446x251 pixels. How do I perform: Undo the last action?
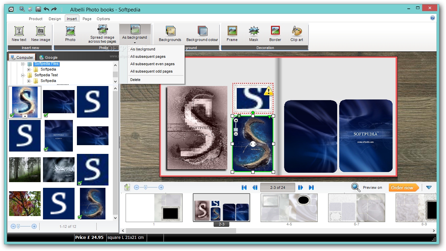[46, 9]
